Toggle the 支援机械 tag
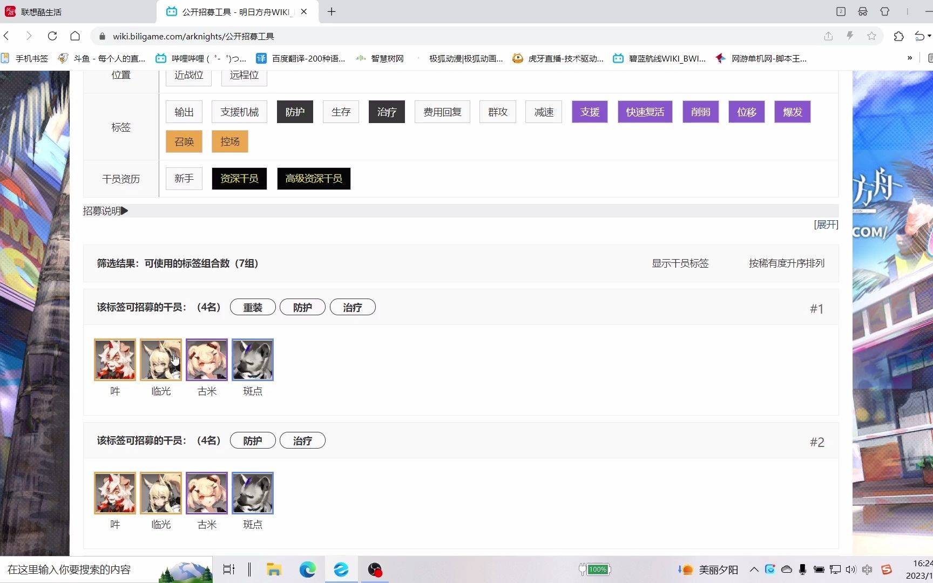933x583 pixels. [240, 112]
